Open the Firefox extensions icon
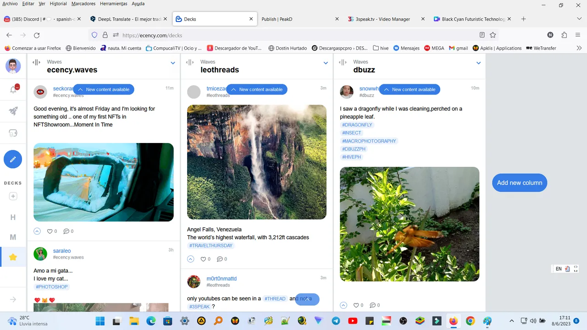Screen dimensions: 587x330 coord(564,35)
